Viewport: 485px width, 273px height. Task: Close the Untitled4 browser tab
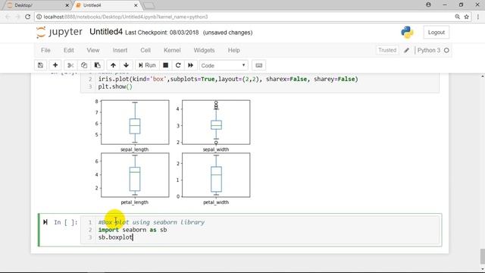[136, 5]
